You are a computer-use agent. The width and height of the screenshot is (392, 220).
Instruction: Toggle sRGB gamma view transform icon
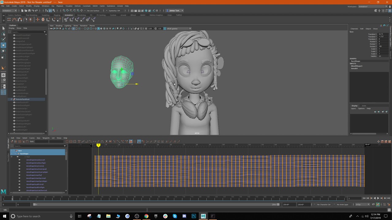165,29
